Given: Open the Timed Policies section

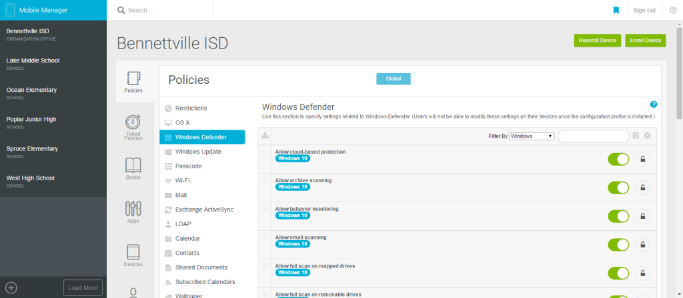Looking at the screenshot, I should pyautogui.click(x=133, y=127).
